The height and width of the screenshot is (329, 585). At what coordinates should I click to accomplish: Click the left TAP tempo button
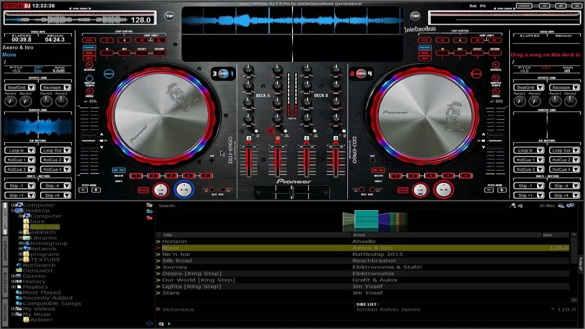[170, 16]
